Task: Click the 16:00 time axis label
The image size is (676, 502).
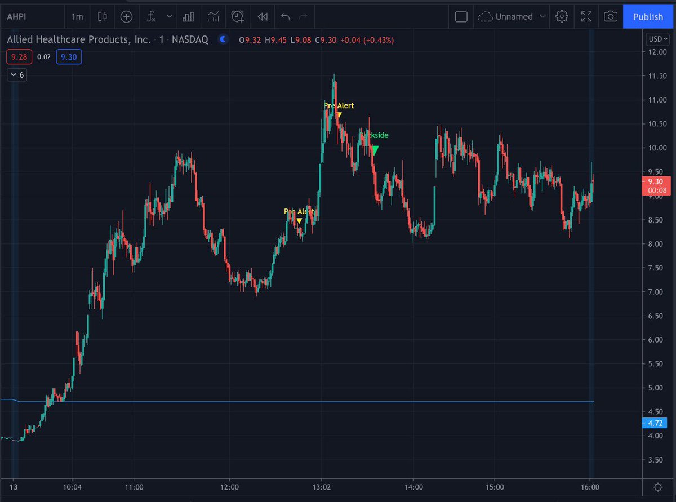Action: (589, 487)
